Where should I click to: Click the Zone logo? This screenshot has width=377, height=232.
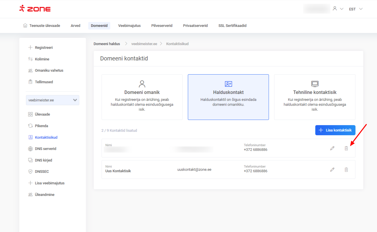click(35, 9)
